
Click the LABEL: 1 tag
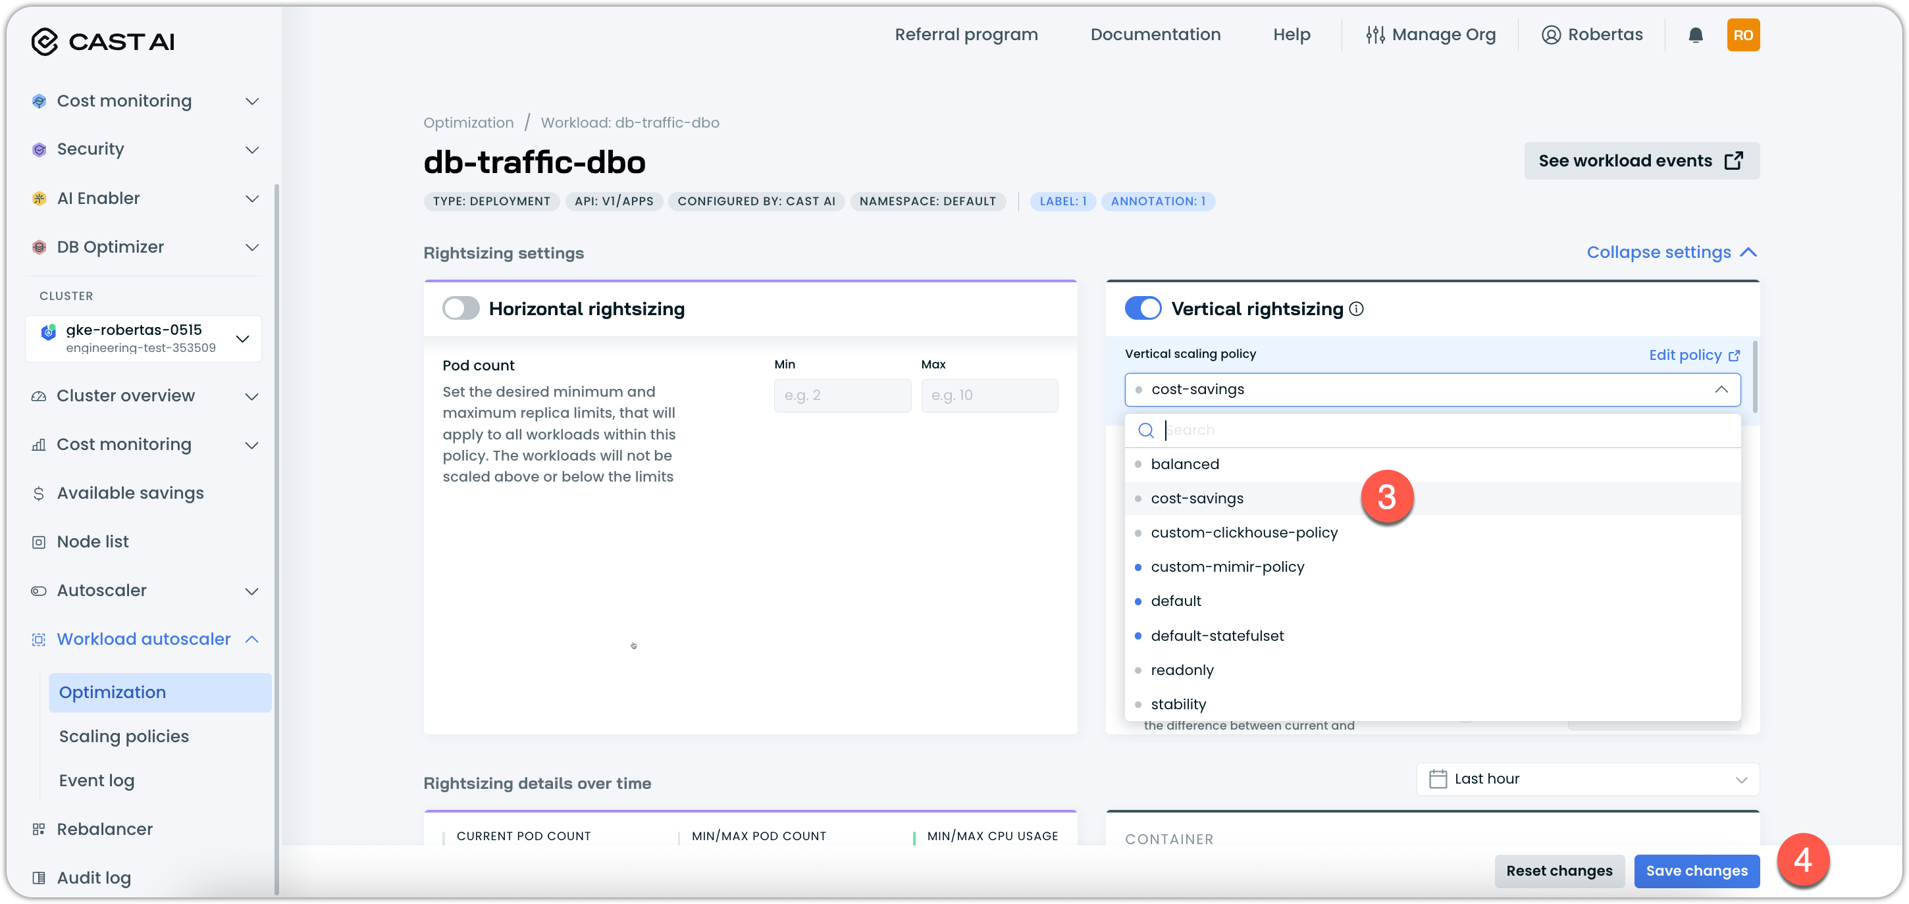(x=1062, y=201)
